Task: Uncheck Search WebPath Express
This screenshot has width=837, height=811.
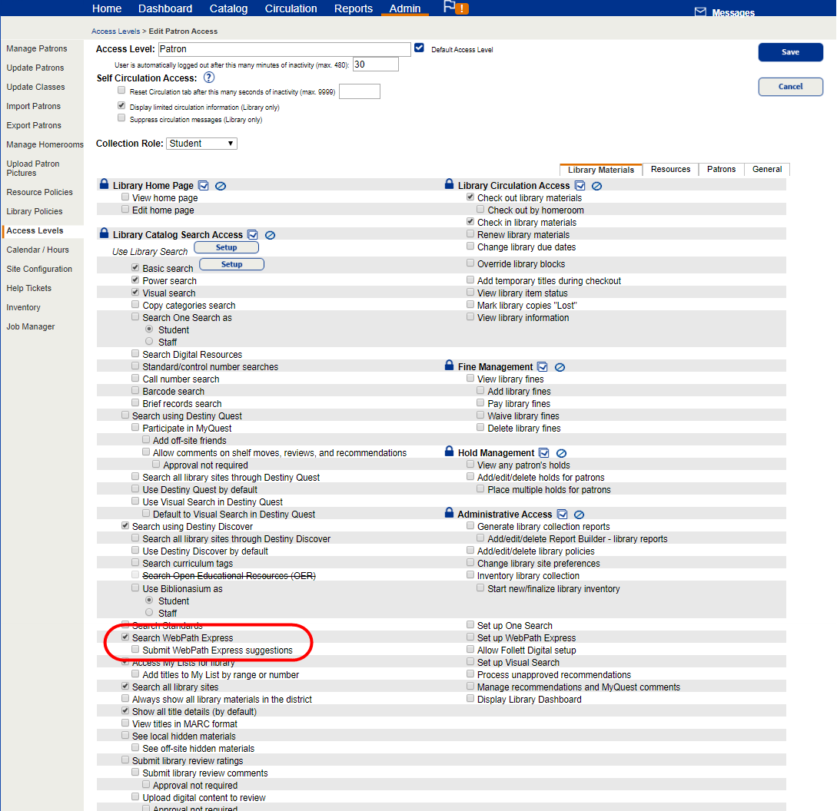Action: coord(125,637)
